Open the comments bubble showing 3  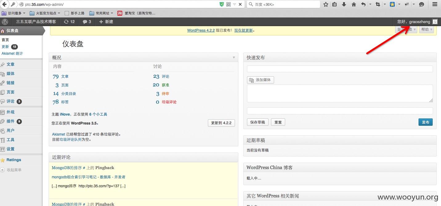pos(87,22)
